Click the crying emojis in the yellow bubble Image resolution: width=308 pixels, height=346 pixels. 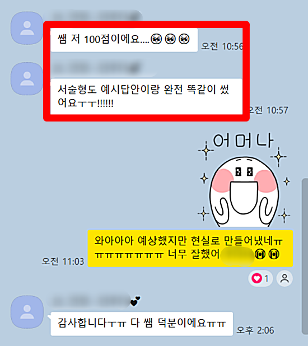coord(267,254)
